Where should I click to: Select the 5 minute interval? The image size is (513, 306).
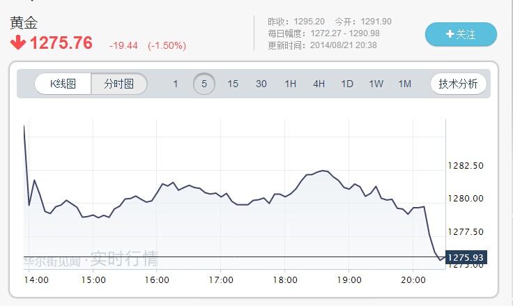204,84
